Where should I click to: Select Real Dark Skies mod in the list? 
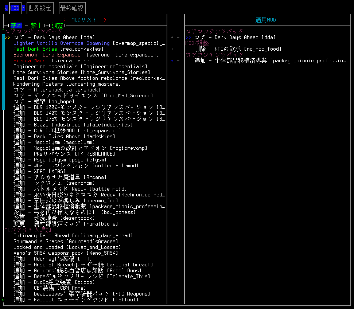[x=35, y=49]
